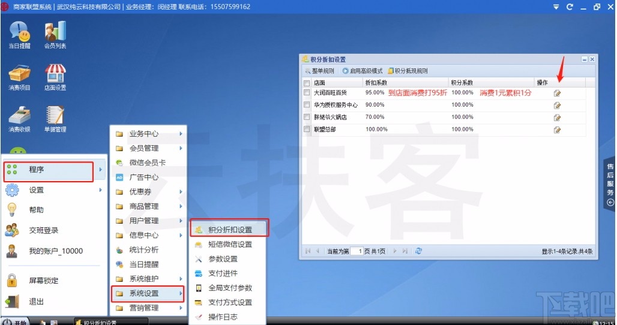Click the 积分抵现规则 toolbar button

click(x=408, y=71)
